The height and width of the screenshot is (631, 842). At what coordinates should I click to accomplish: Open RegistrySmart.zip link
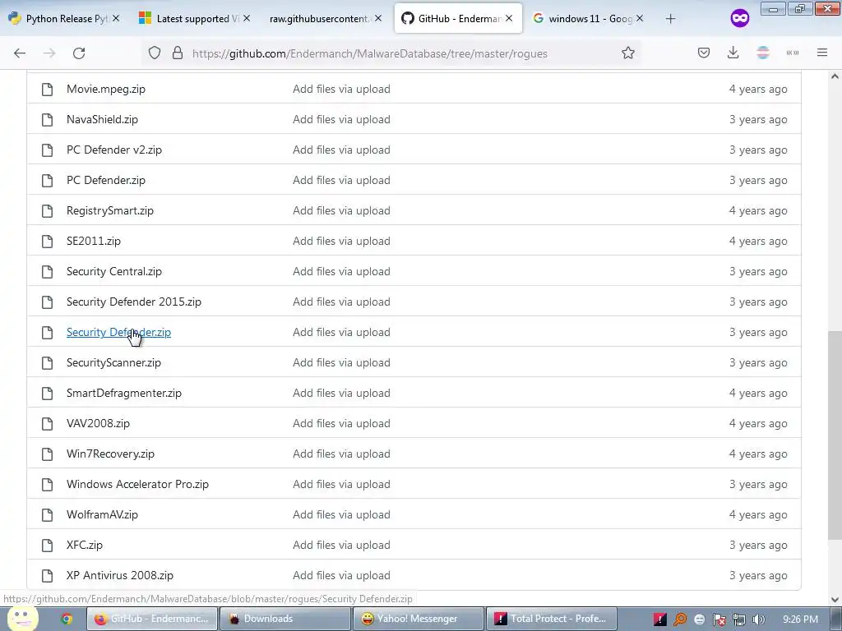click(x=110, y=210)
